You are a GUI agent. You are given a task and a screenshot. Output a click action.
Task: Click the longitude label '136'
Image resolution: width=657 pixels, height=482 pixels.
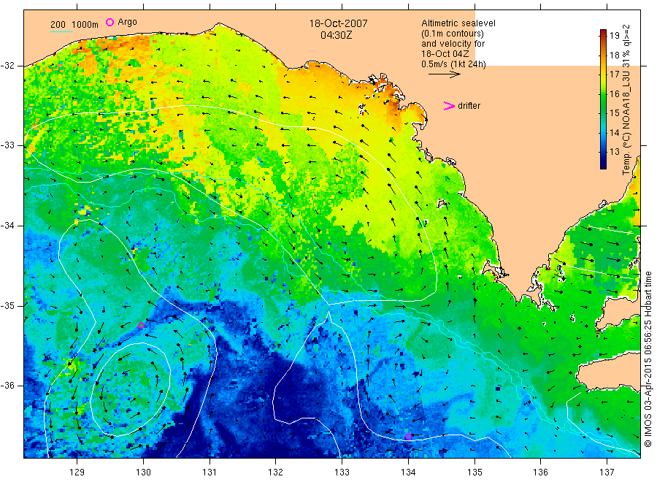[540, 473]
